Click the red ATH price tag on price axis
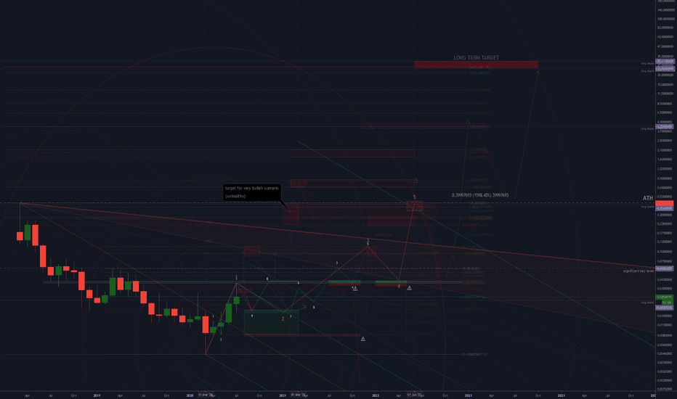The width and height of the screenshot is (677, 399). tap(664, 204)
